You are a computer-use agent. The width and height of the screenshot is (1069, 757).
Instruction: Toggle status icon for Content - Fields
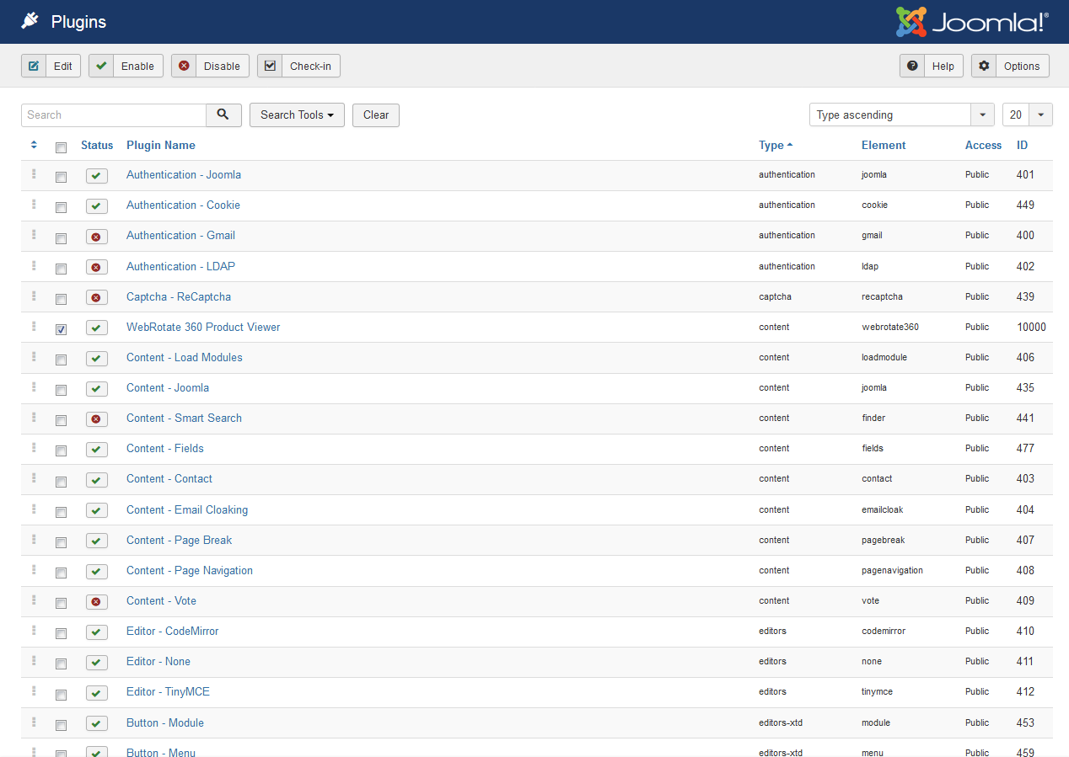[97, 450]
